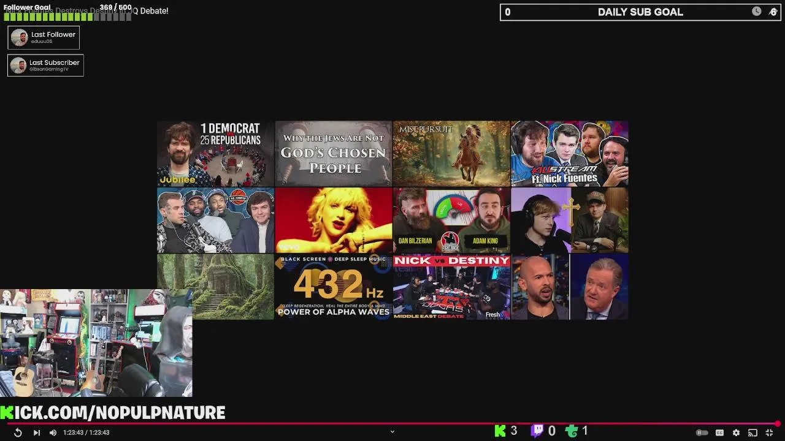Viewport: 785px width, 441px height.
Task: Mute the video volume
Action: (x=53, y=432)
